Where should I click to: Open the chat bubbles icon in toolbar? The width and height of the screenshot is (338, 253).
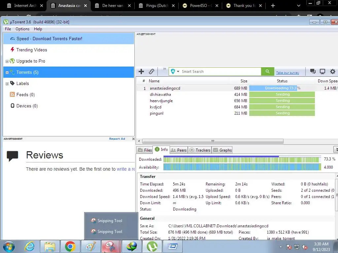(x=313, y=71)
